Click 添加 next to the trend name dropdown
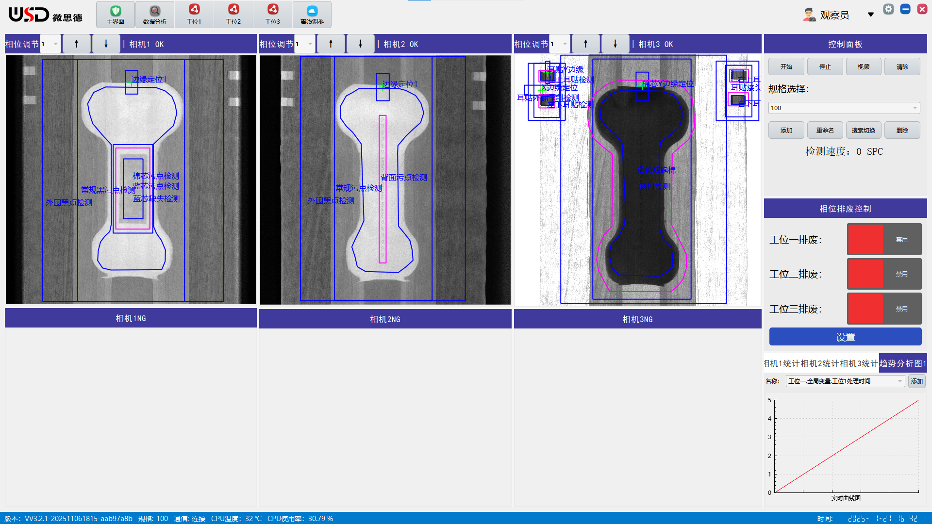The height and width of the screenshot is (524, 932). pos(917,381)
